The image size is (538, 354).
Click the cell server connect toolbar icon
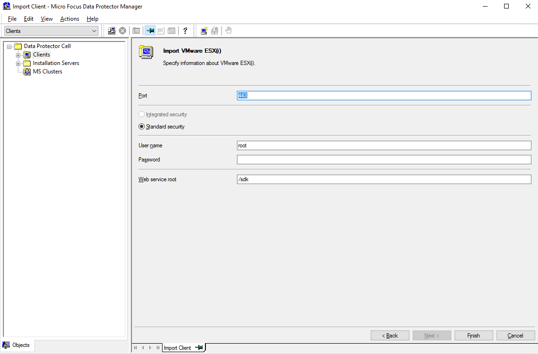pyautogui.click(x=112, y=31)
